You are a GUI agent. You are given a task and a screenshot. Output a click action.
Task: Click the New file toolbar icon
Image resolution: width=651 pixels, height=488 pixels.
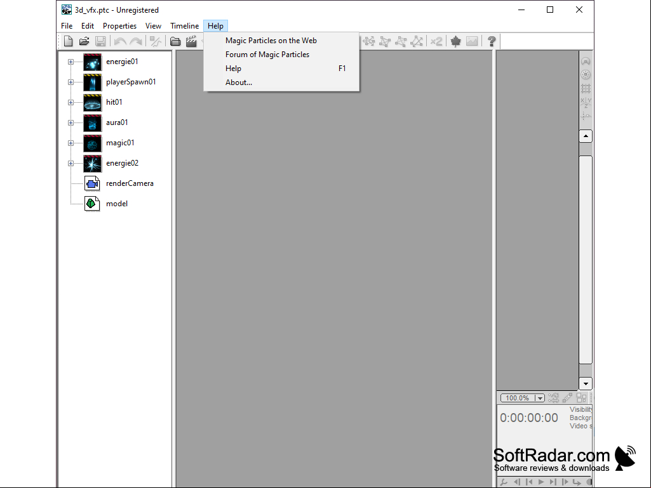click(69, 41)
